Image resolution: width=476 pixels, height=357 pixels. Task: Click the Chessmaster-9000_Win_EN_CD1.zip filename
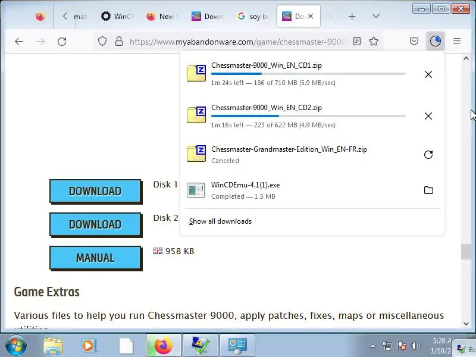click(267, 65)
